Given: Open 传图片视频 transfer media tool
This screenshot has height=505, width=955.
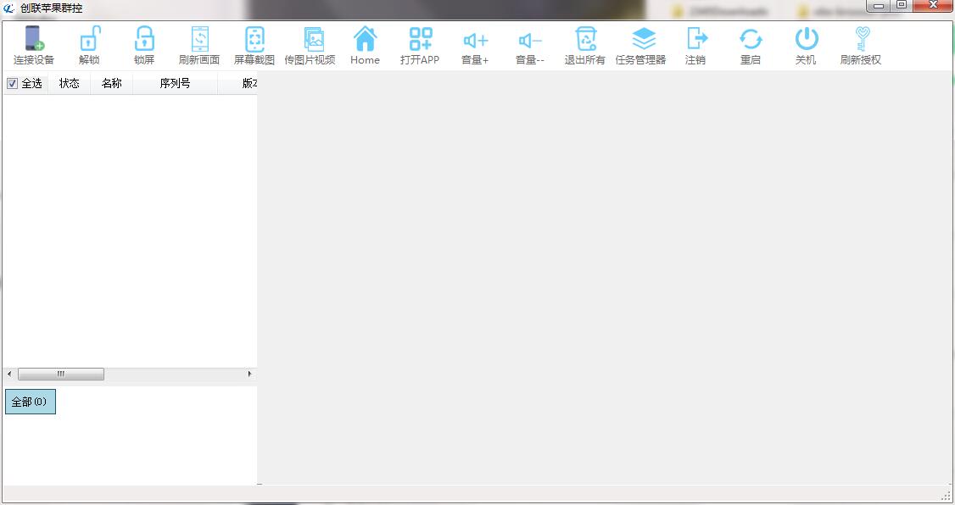Looking at the screenshot, I should (x=310, y=40).
